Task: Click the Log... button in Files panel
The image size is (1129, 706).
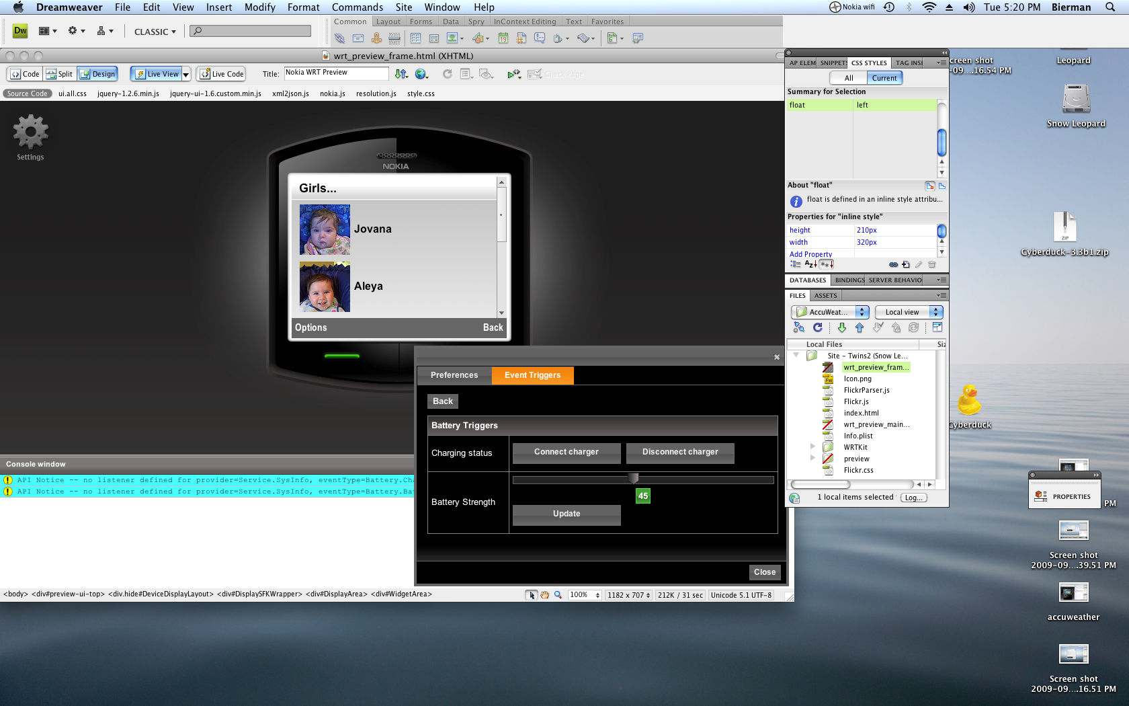Action: 914,498
